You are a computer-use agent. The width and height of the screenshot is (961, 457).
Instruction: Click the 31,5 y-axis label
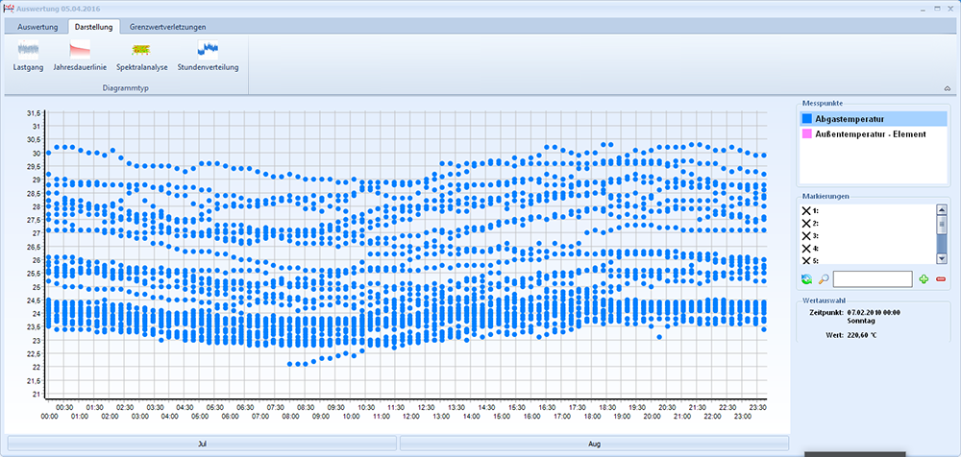click(x=33, y=113)
